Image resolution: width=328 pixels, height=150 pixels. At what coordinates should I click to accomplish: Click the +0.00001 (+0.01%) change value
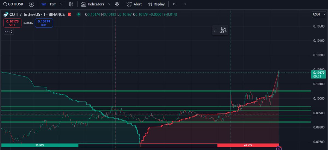[x=163, y=14]
